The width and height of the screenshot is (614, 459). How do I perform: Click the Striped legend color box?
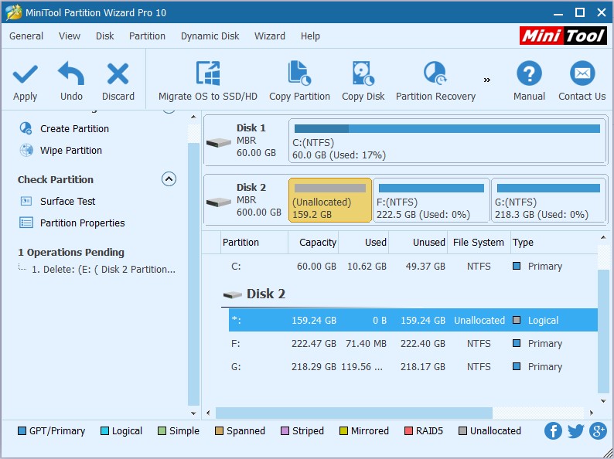point(285,431)
